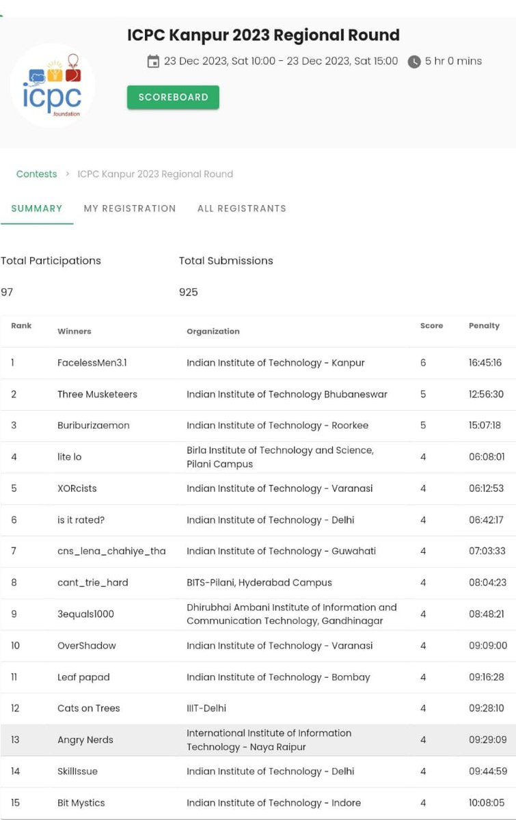Click penalty 08:04:23
Image resolution: width=516 pixels, height=820 pixels.
coord(487,583)
